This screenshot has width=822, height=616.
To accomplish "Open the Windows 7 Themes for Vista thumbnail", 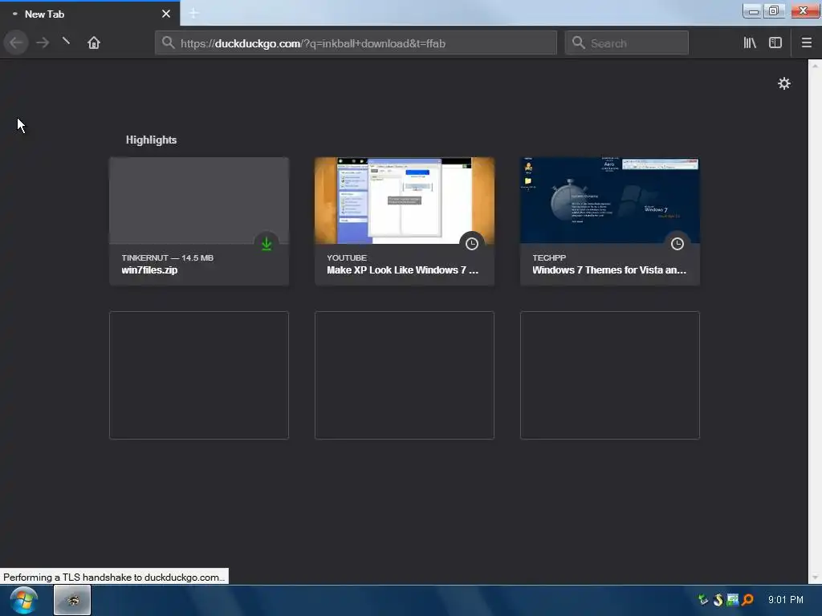I will pyautogui.click(x=610, y=201).
